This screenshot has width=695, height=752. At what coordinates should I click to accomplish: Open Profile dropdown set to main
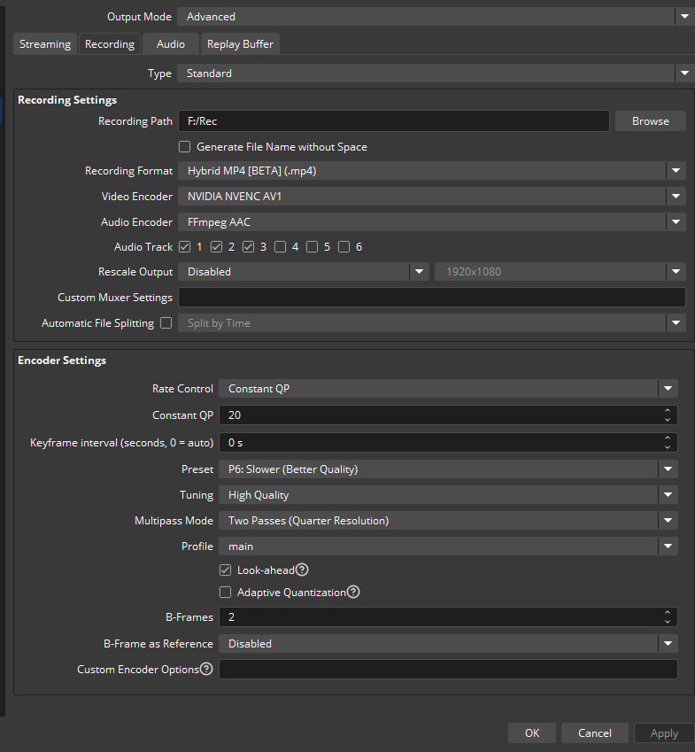point(448,547)
